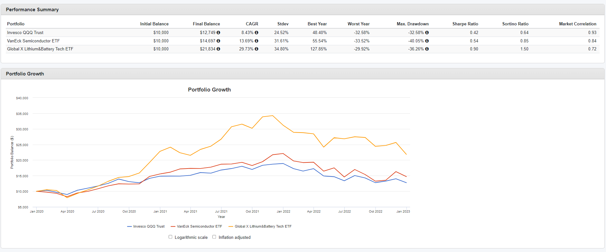Viewport: 606px width, 252px height.
Task: Click the Portfolio Balance ($) axis title
Action: pos(12,152)
